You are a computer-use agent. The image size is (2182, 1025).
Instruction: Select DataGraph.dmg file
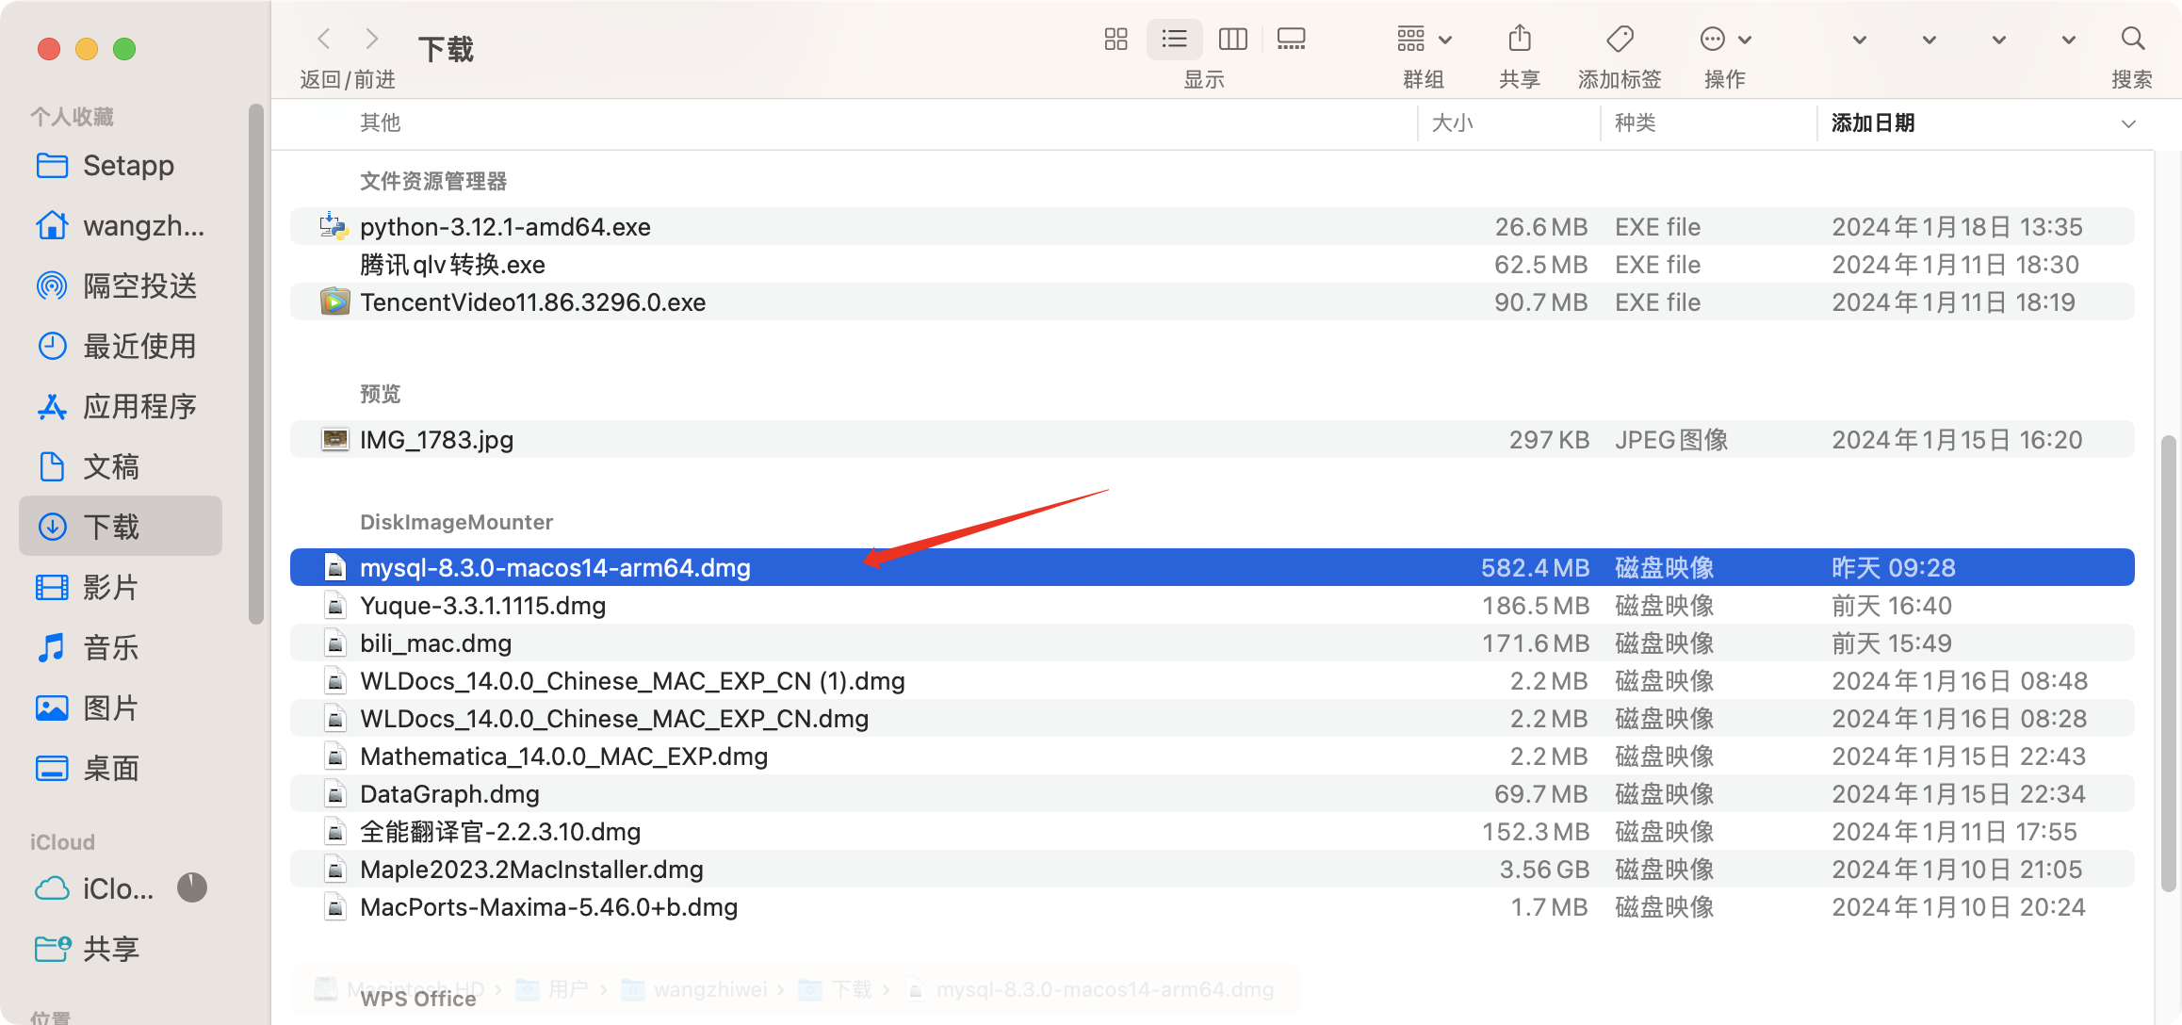coord(1212,794)
